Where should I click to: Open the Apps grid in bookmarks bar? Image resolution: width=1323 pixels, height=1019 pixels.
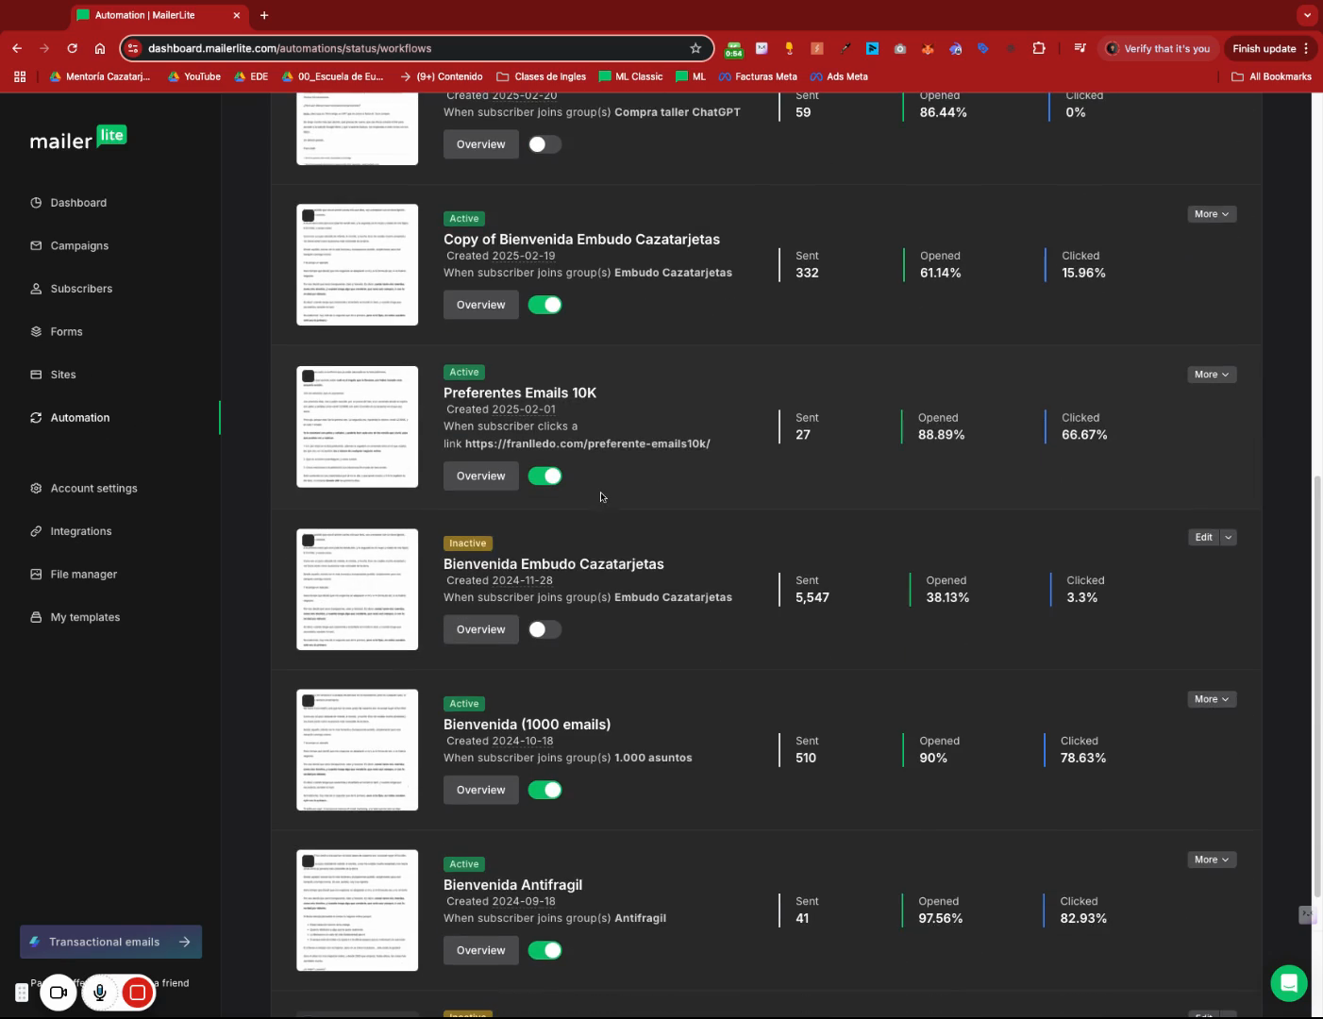click(x=20, y=76)
